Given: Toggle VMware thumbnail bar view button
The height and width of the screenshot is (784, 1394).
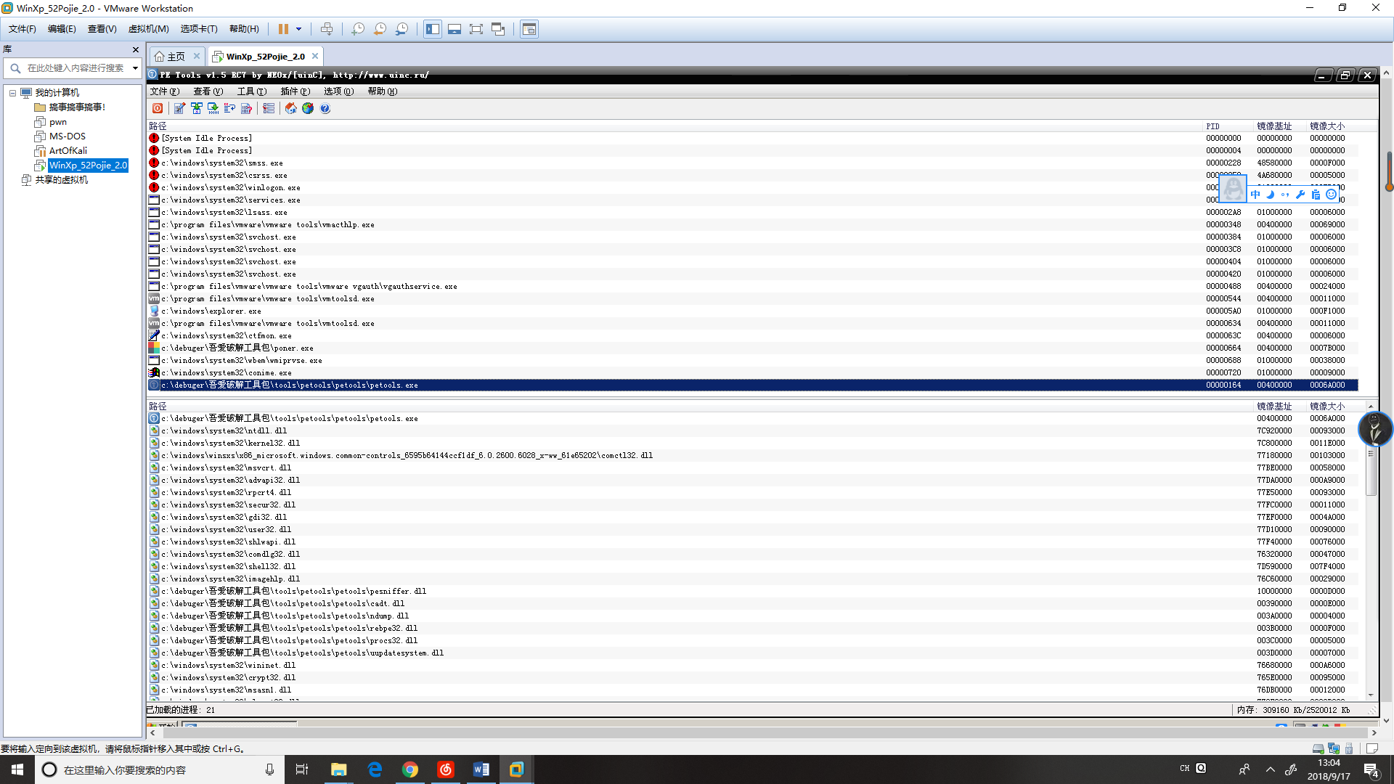Looking at the screenshot, I should pos(455,29).
